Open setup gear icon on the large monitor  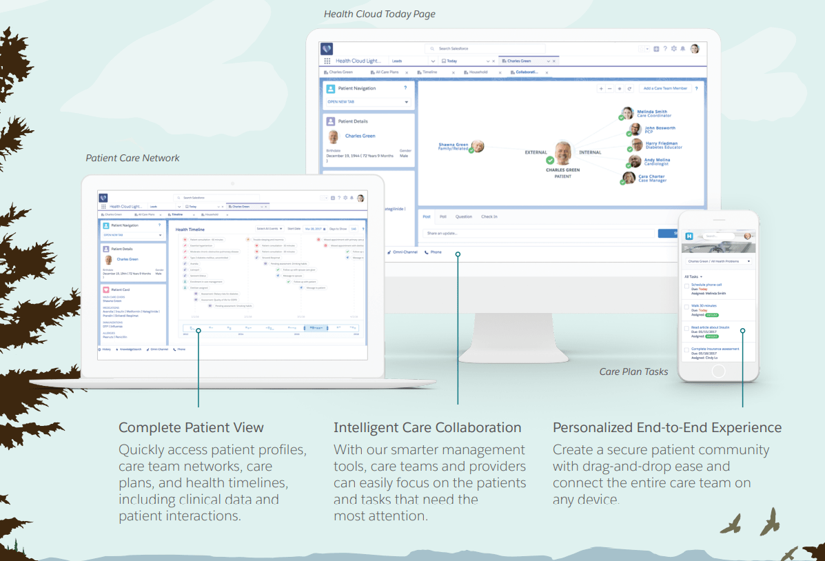tap(674, 49)
